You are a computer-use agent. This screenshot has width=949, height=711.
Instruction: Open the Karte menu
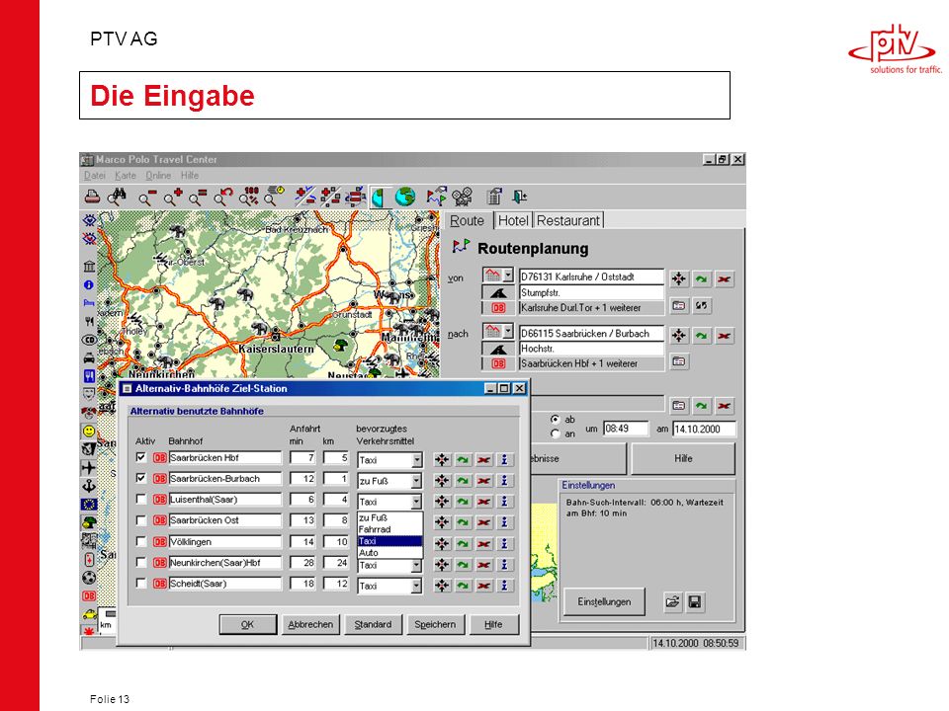(126, 176)
